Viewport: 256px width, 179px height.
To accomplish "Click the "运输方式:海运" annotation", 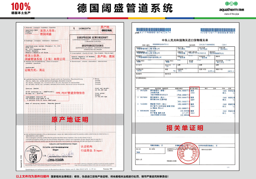I will [x=35, y=70].
